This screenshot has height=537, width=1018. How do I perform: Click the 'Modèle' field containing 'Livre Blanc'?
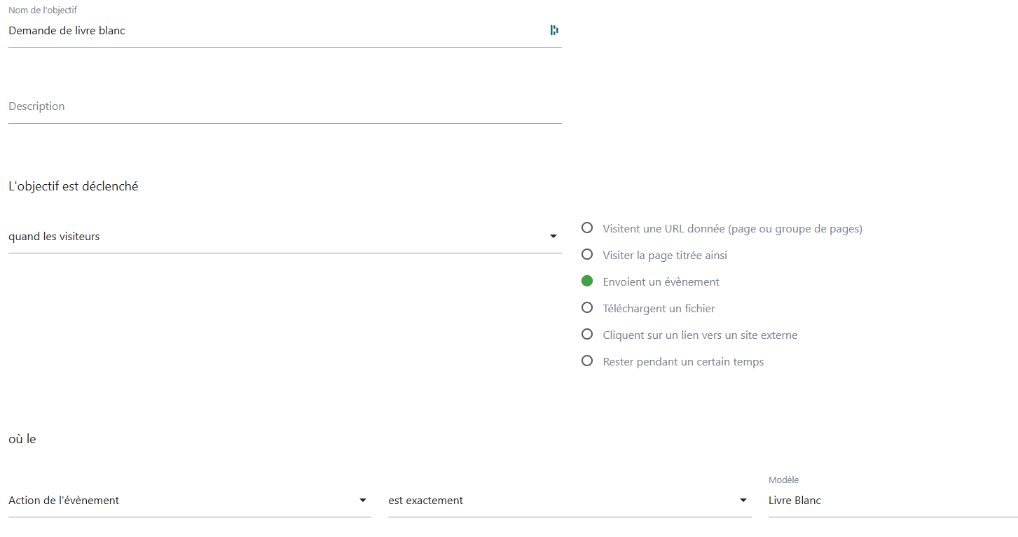point(890,501)
